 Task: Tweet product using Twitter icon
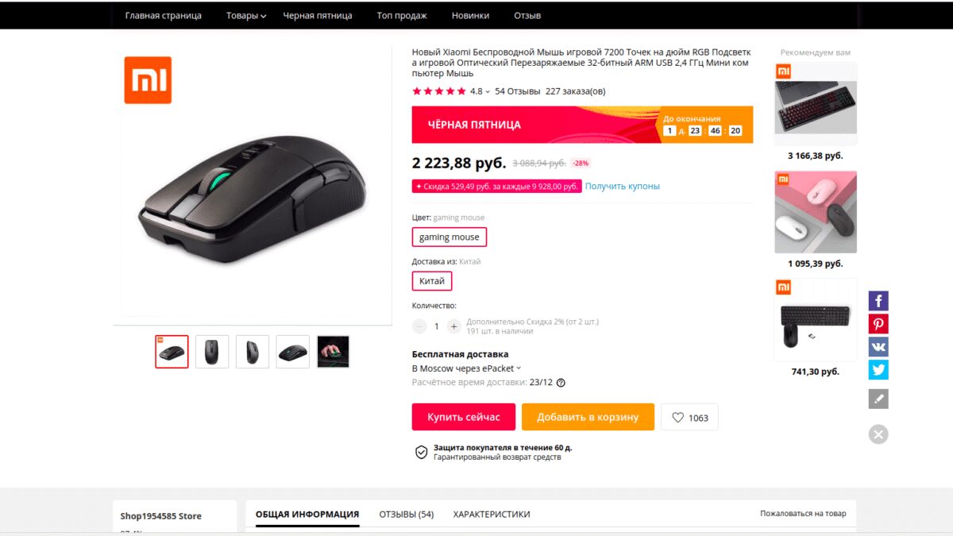click(878, 370)
